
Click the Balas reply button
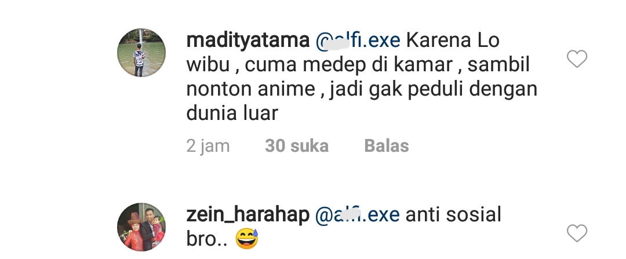[x=387, y=145]
